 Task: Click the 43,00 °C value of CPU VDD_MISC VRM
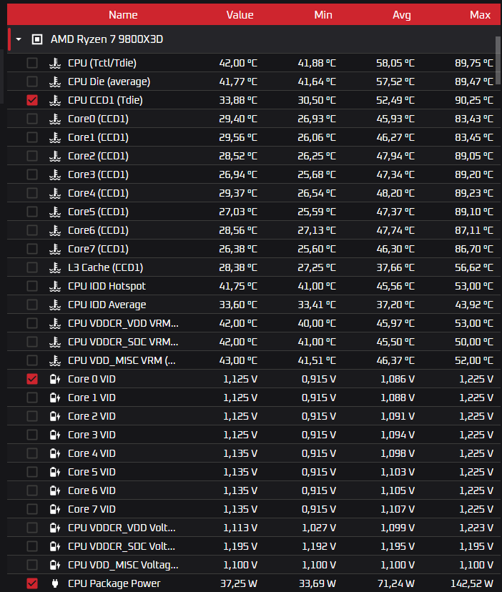238,360
